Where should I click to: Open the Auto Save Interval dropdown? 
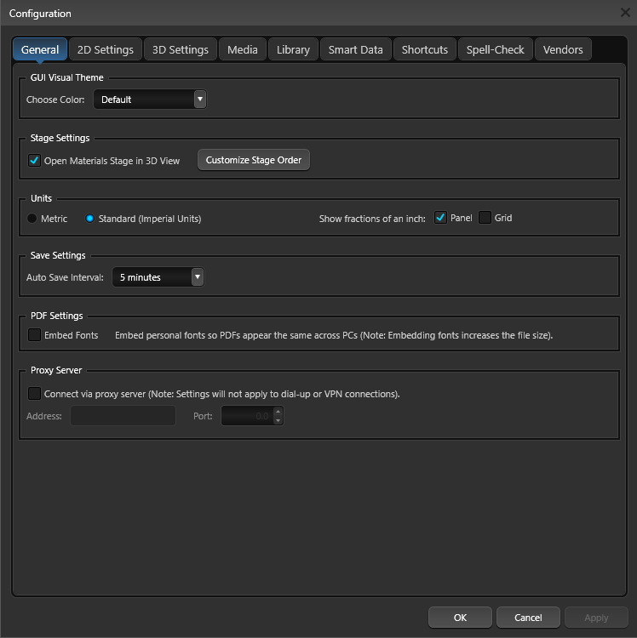click(x=158, y=277)
